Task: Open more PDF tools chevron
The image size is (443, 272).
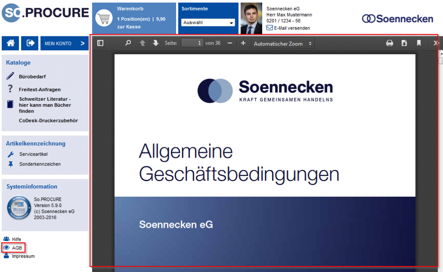Action: point(436,43)
